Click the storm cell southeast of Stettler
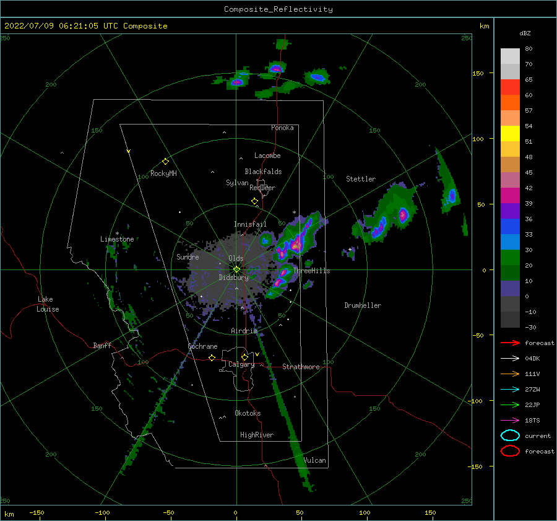This screenshot has height=521, width=557. (x=403, y=215)
